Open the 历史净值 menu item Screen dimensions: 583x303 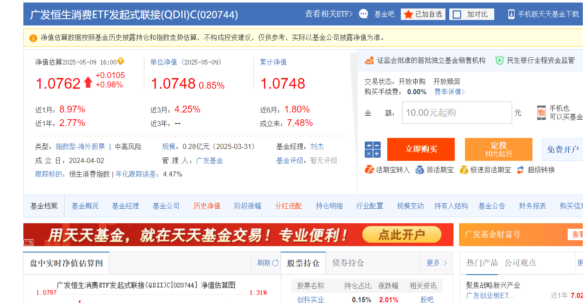(207, 206)
